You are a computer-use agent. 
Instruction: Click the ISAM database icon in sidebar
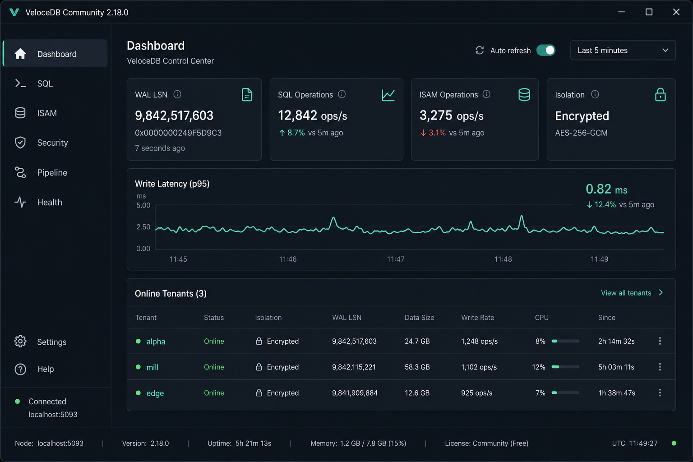(20, 113)
